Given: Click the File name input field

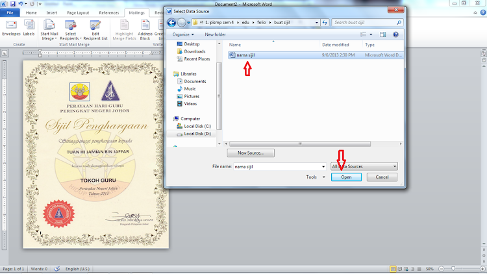Looking at the screenshot, I should click(279, 167).
